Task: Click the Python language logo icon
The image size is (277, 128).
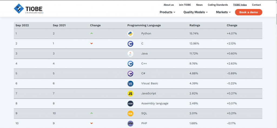Action: (130, 34)
